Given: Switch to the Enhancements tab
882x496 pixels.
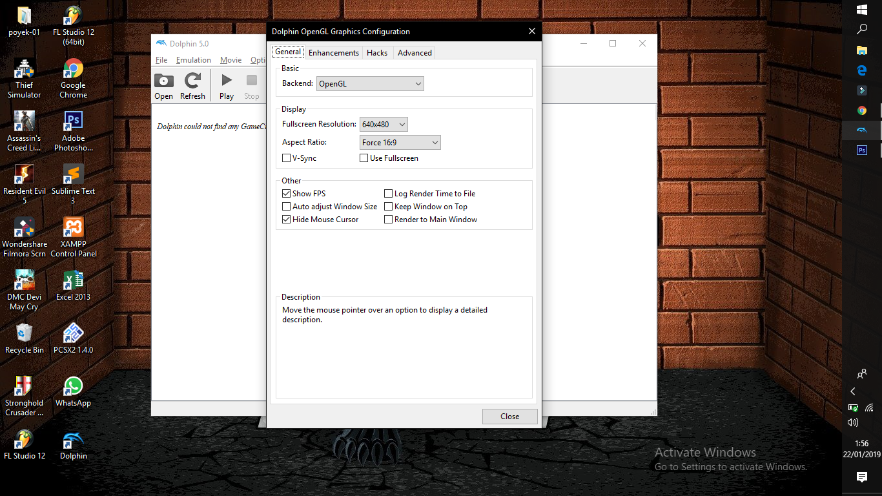Looking at the screenshot, I should [x=333, y=53].
